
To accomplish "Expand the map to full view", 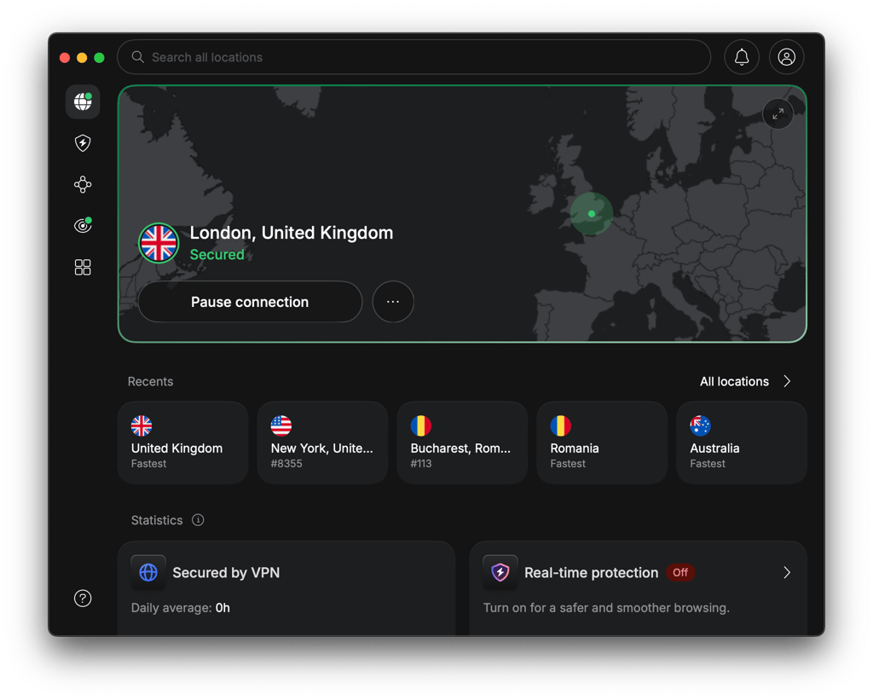I will (778, 113).
